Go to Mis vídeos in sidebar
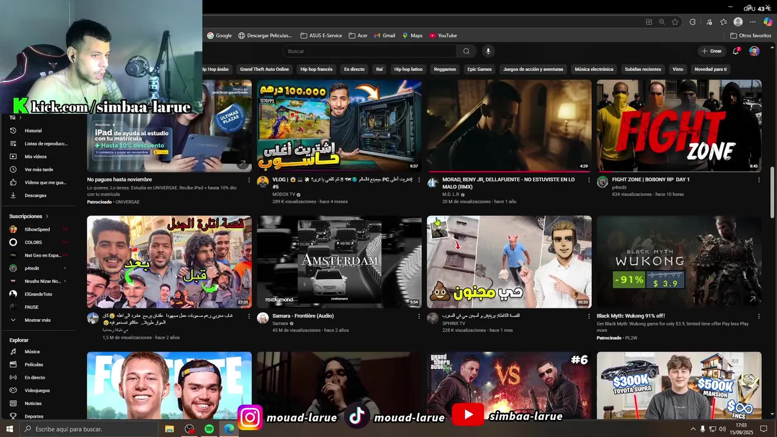Viewport: 777px width, 437px height. (35, 157)
